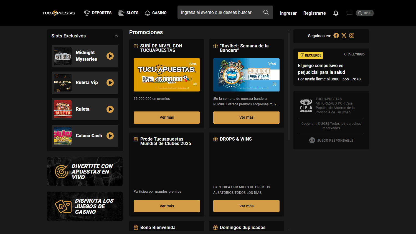Open notifications via the bell icon
Viewport: 416px width, 234px height.
point(336,13)
